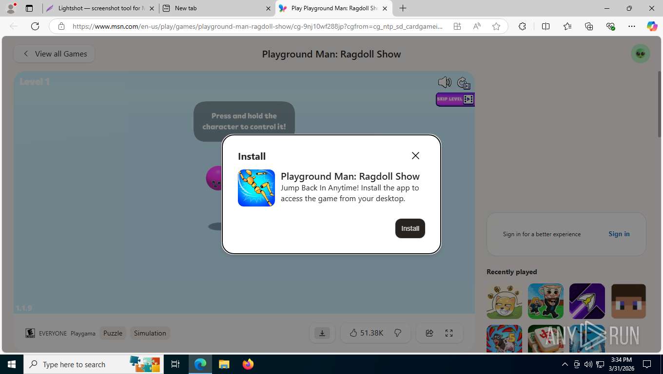Close the New tab tab

[x=268, y=8]
